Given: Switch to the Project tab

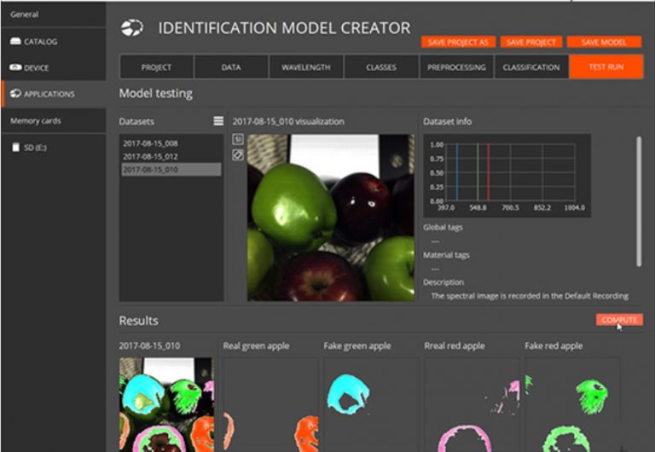Looking at the screenshot, I should [x=156, y=67].
